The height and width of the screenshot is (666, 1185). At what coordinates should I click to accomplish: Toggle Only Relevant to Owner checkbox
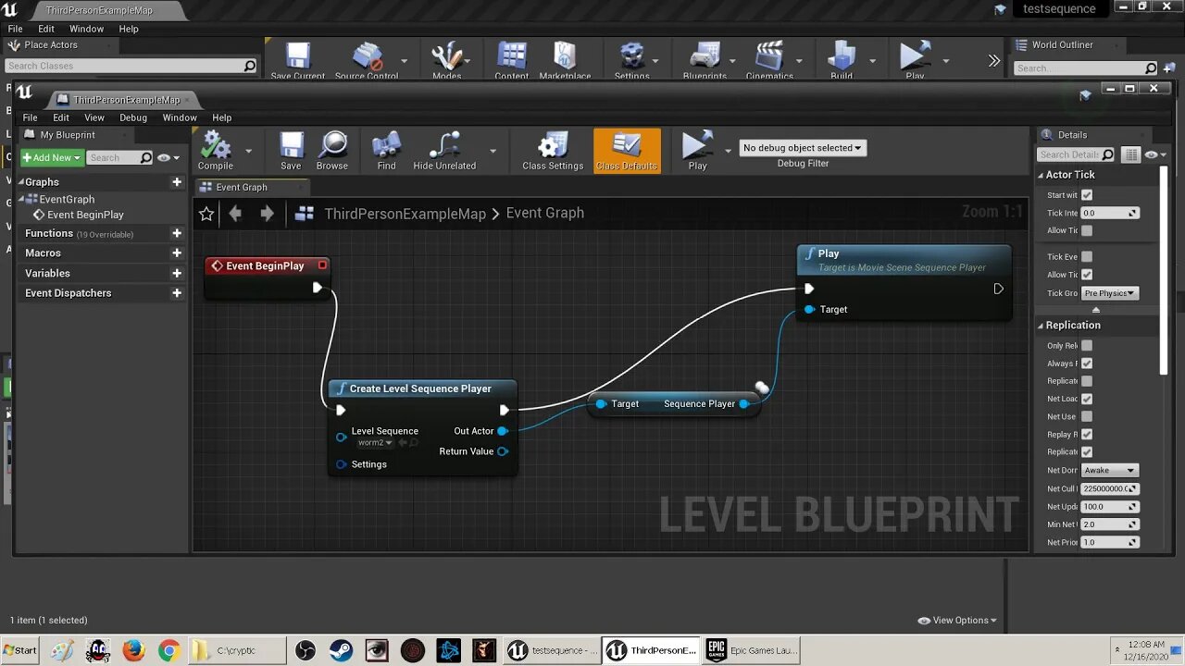click(1087, 346)
